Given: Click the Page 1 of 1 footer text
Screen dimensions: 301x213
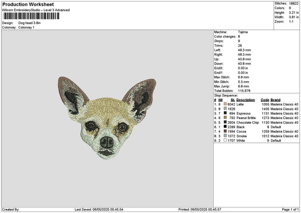Looking at the screenshot, I should pos(290,209).
